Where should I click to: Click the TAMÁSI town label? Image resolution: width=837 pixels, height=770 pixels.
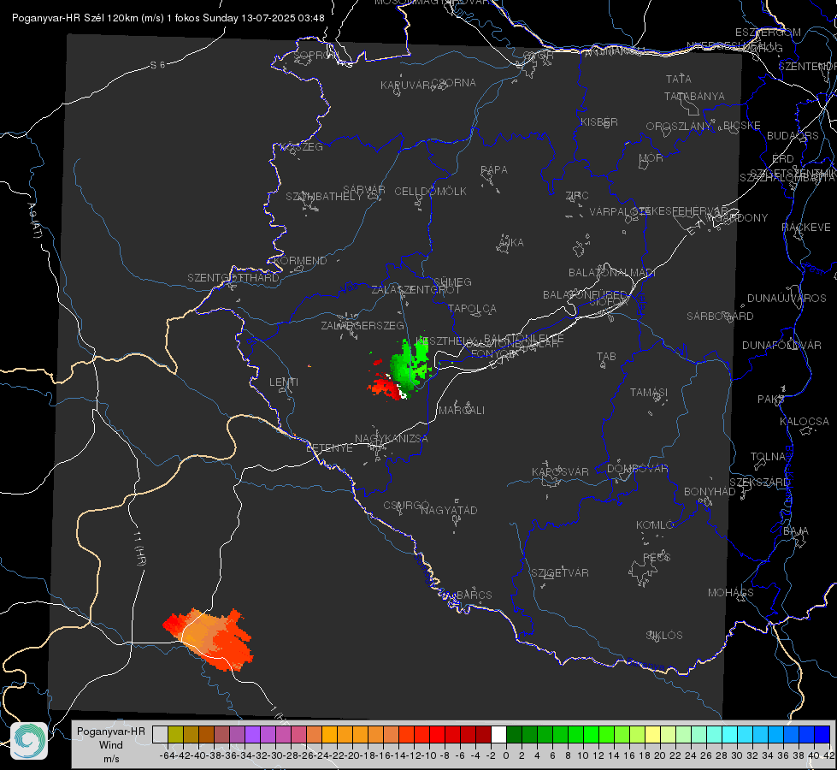coord(649,393)
